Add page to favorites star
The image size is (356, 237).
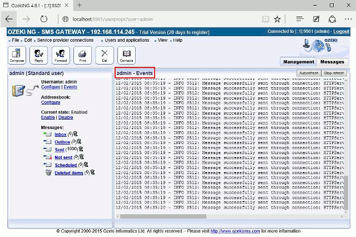[277, 19]
